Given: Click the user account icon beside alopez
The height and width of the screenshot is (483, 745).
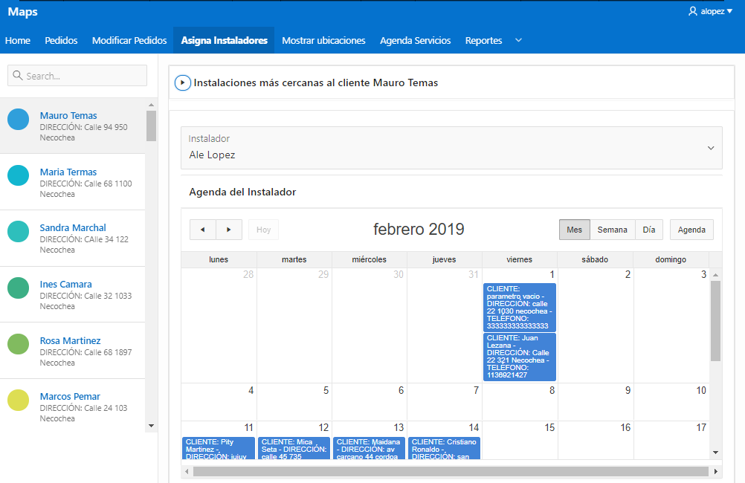Looking at the screenshot, I should pos(691,10).
